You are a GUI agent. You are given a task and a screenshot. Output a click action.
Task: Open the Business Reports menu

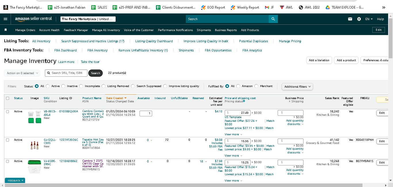coord(226,30)
